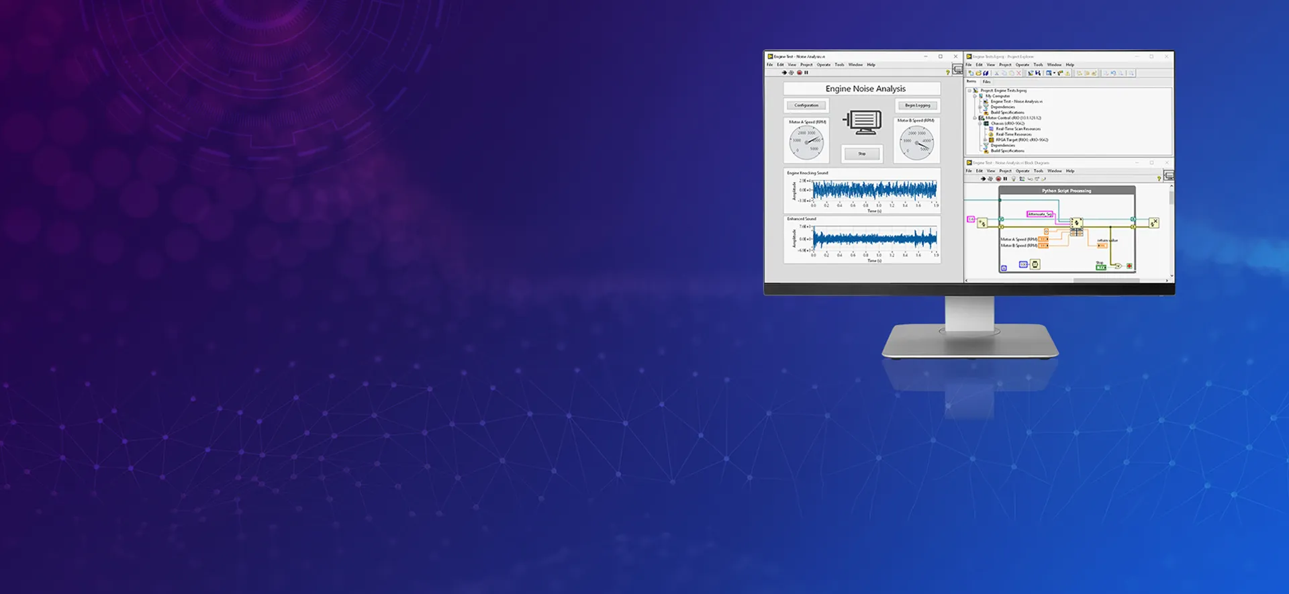
Task: Click the Wait (ms) timer node
Action: coord(1035,264)
